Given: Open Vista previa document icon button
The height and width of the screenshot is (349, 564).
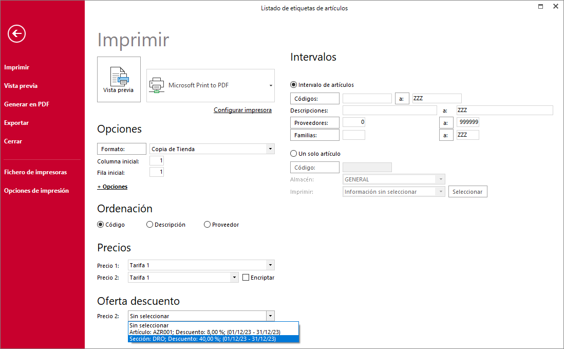Looking at the screenshot, I should [x=119, y=79].
